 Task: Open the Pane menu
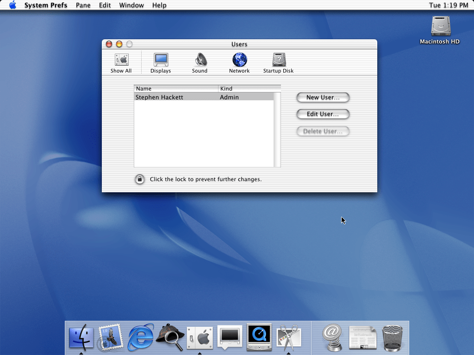(x=83, y=5)
